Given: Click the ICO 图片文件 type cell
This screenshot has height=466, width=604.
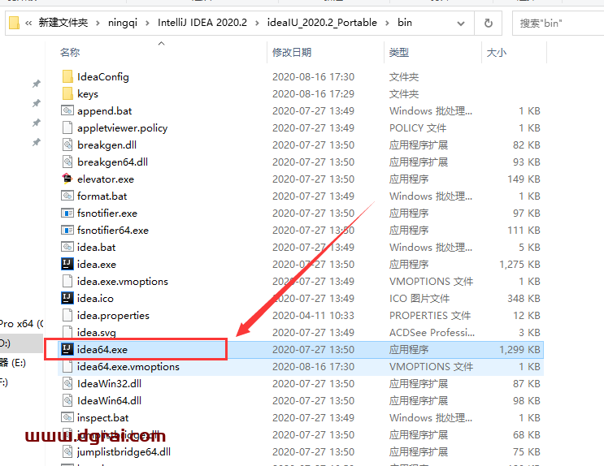Looking at the screenshot, I should coord(419,298).
